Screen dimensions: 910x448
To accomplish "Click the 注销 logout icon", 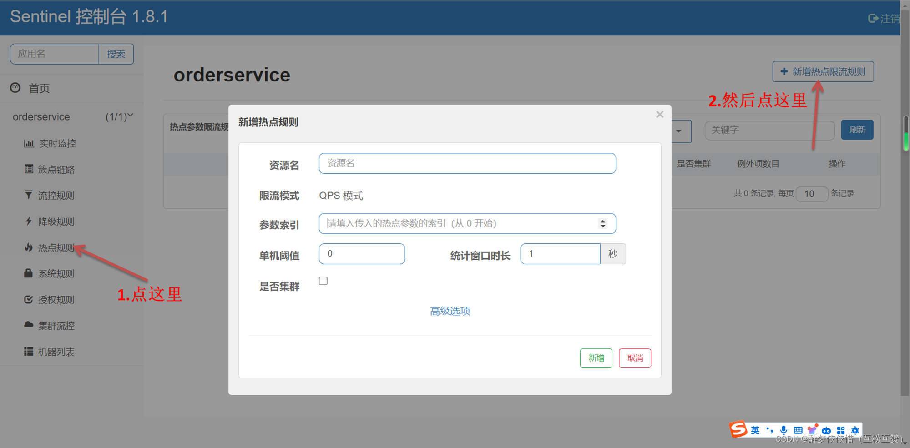I will 873,18.
